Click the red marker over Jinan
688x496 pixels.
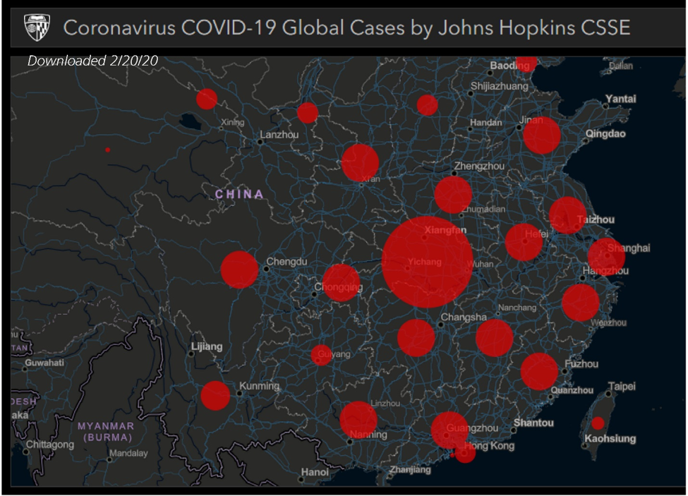(x=542, y=135)
